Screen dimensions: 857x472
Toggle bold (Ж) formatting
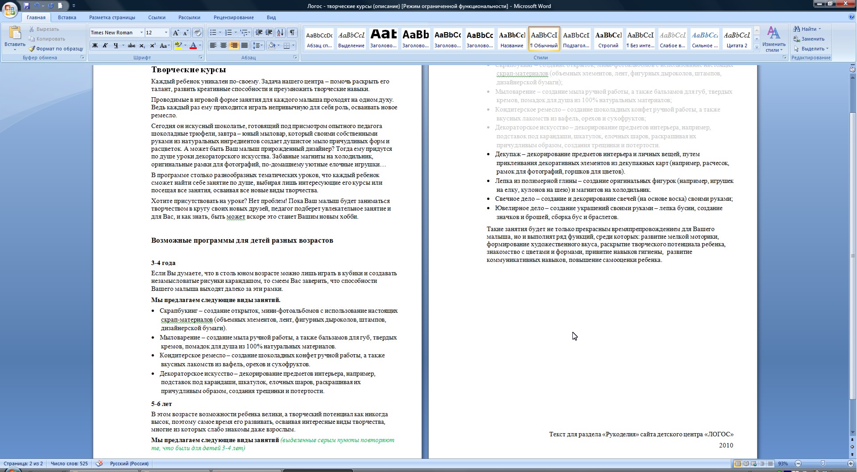click(x=95, y=46)
